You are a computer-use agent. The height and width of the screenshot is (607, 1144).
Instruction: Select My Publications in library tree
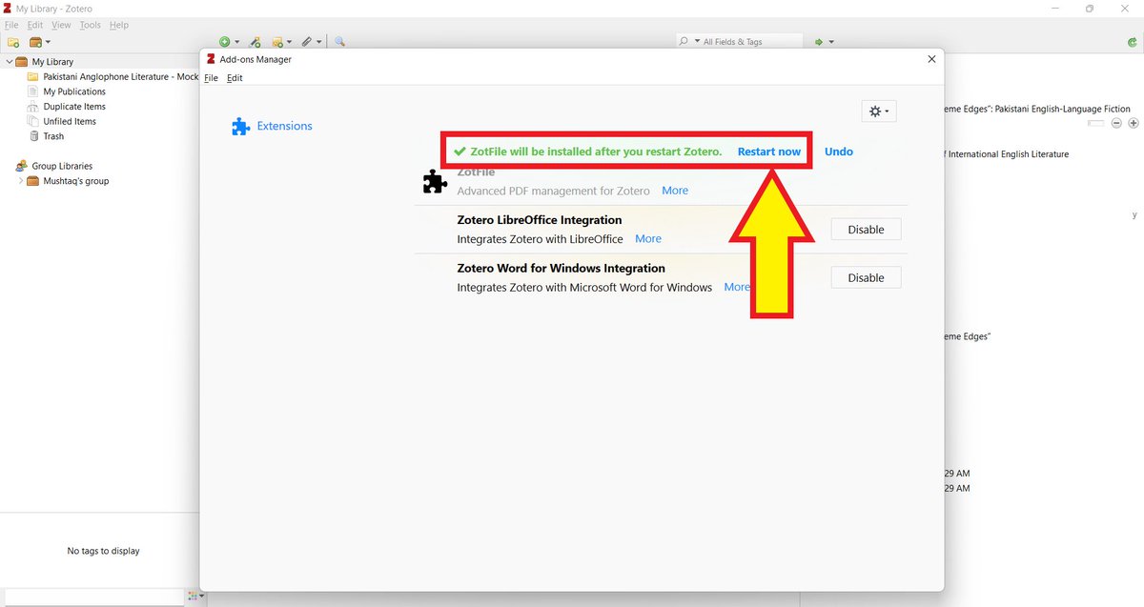pos(74,91)
